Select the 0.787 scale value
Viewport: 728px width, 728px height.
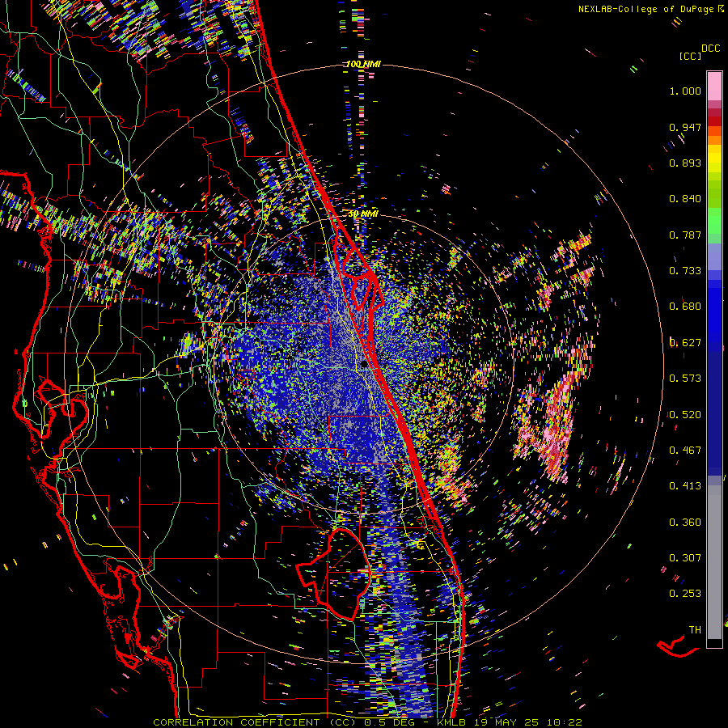pyautogui.click(x=685, y=235)
